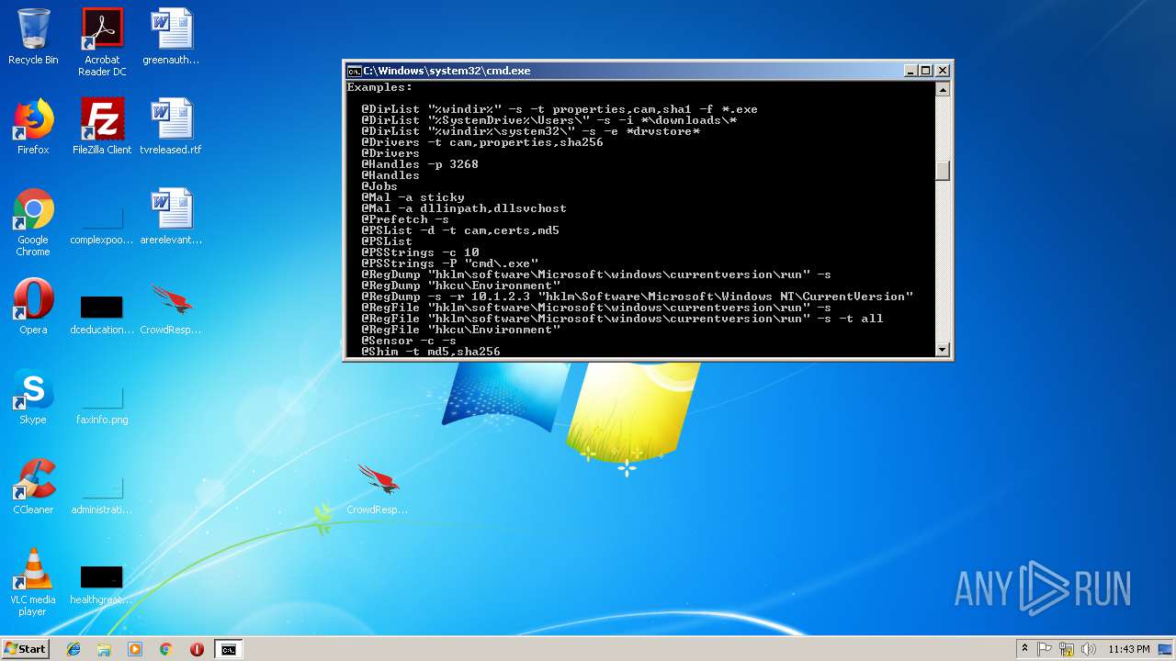The height and width of the screenshot is (661, 1176).
Task: Open the cmd.exe window system menu icon
Action: (x=354, y=71)
